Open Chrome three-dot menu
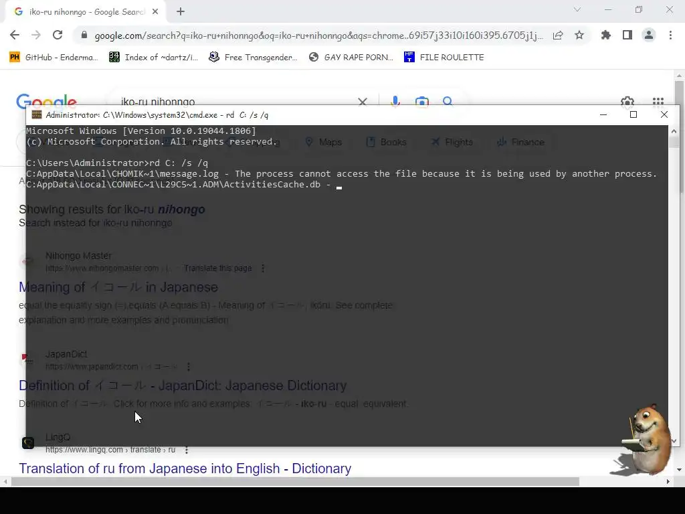 click(x=670, y=35)
